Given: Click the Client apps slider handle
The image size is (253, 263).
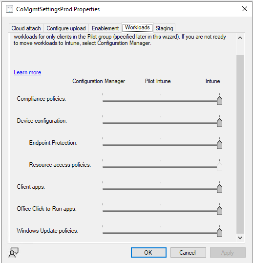Looking at the screenshot, I should (219, 189).
